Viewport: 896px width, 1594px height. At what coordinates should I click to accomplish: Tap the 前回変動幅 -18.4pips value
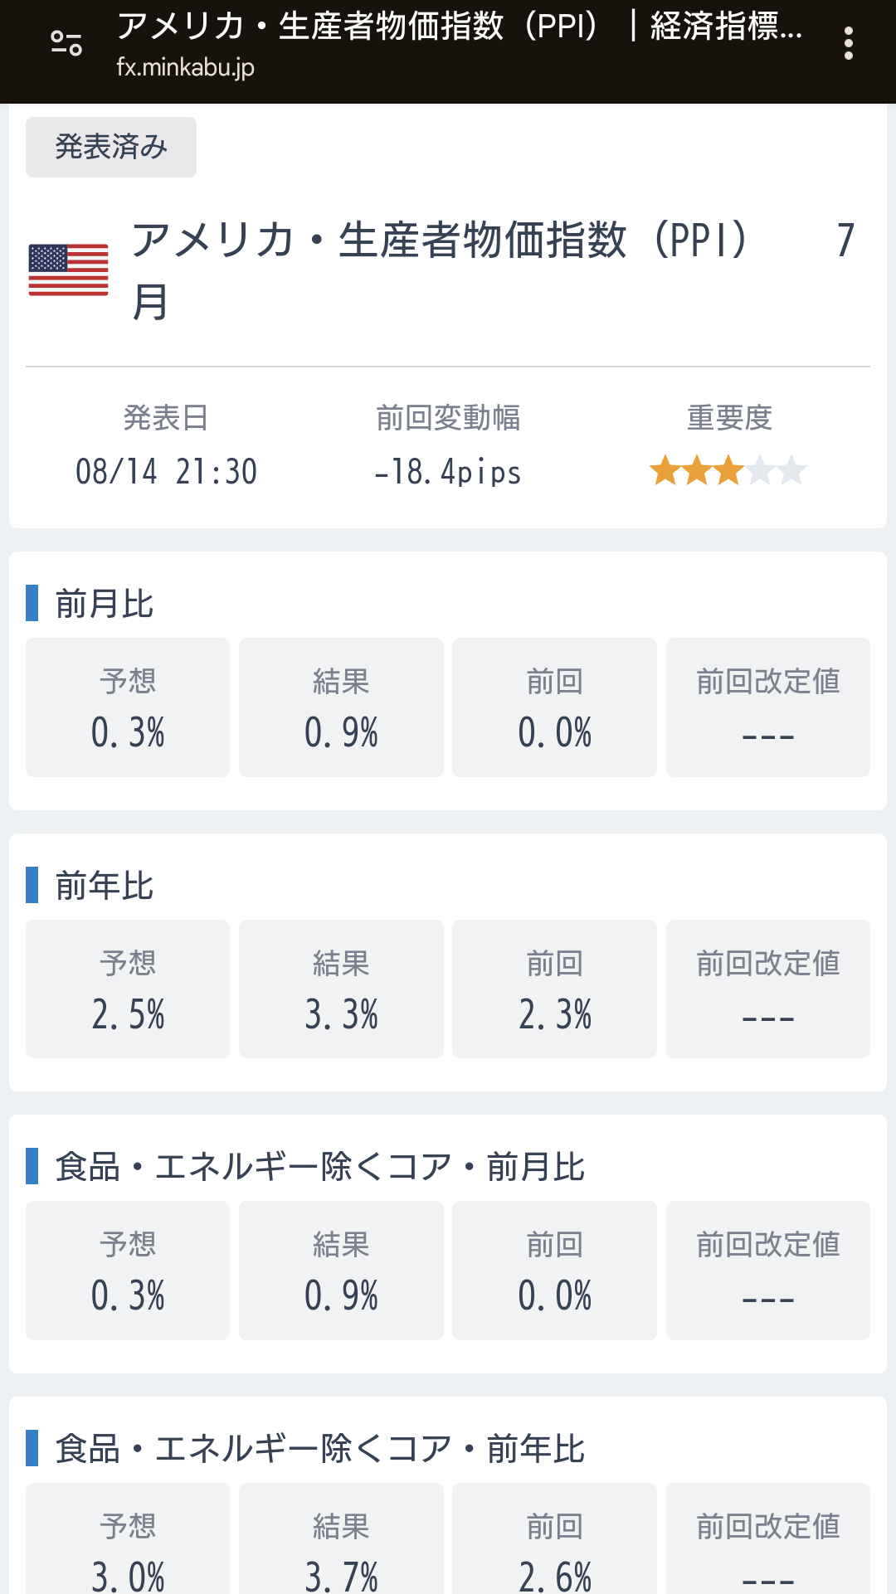point(448,471)
